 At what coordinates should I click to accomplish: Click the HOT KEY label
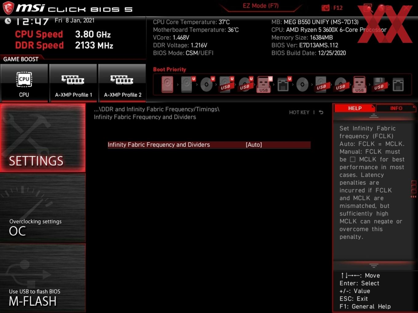299,112
